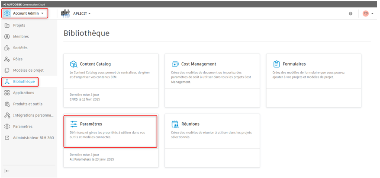Open Modèles de projet sidebar item
The width and height of the screenshot is (380, 178).
(28, 70)
